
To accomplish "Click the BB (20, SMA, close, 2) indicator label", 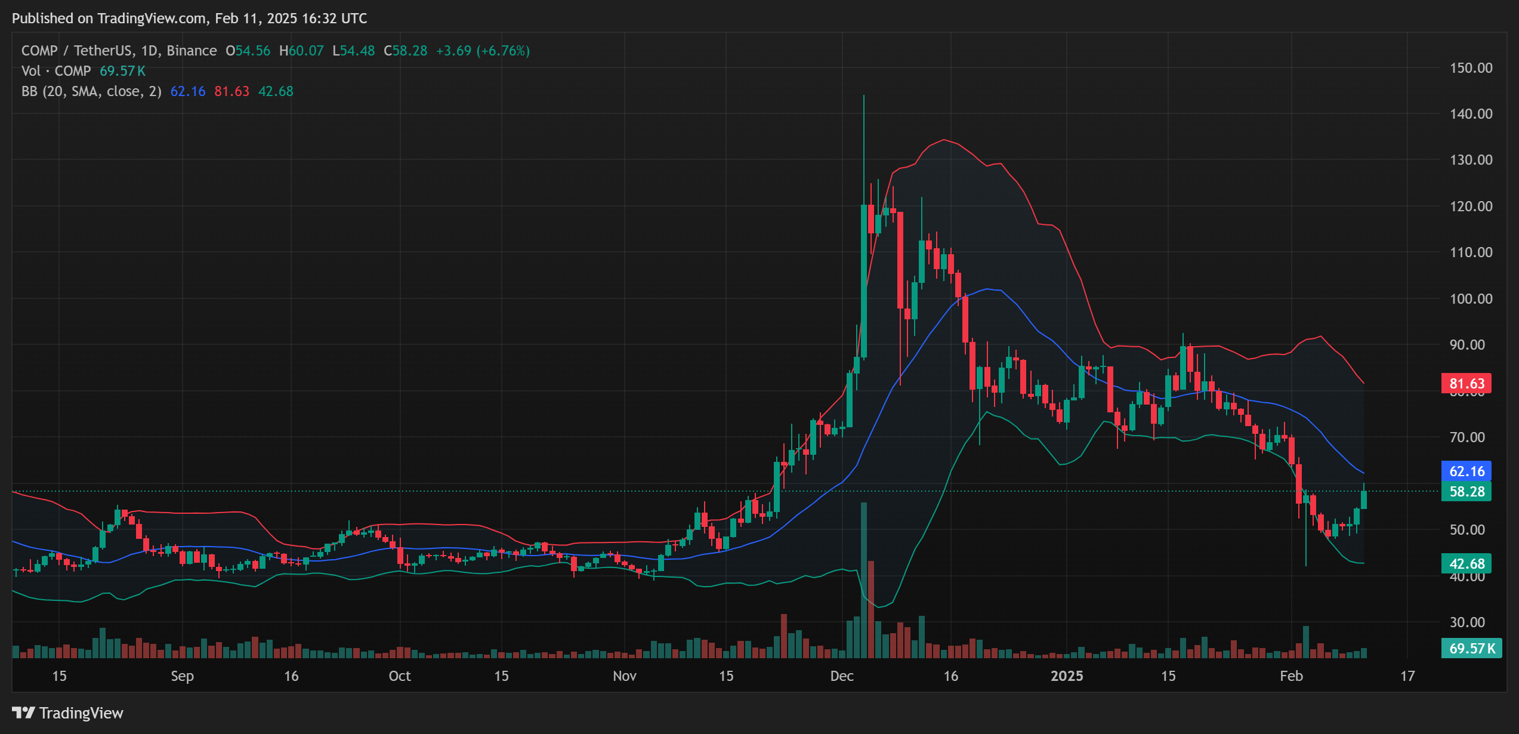I will pos(91,91).
